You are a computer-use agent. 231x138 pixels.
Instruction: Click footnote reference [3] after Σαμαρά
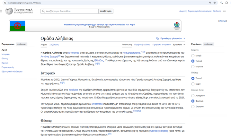tap(59, 56)
